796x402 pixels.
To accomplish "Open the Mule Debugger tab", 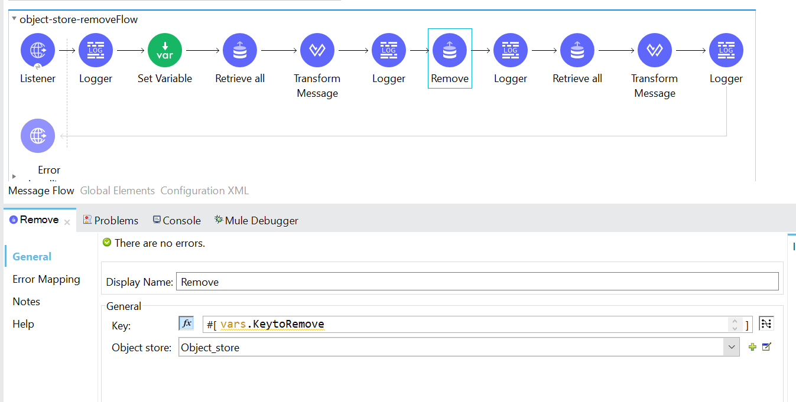I will tap(256, 220).
